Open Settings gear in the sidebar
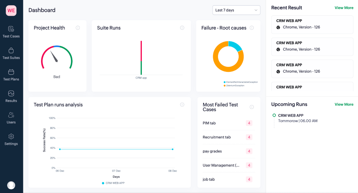Viewport: 358px width, 193px height. (11, 139)
